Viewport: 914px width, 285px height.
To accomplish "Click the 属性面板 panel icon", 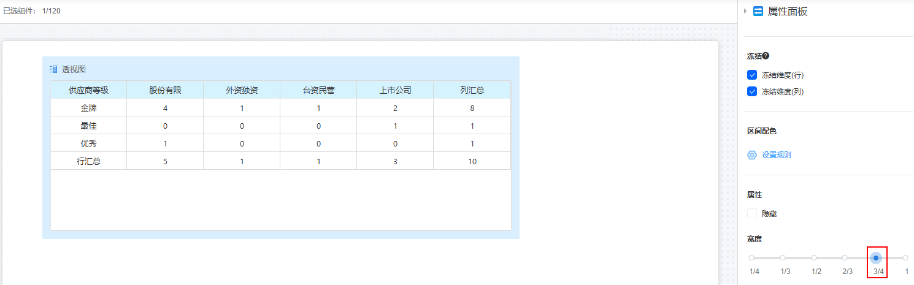I will coord(758,11).
